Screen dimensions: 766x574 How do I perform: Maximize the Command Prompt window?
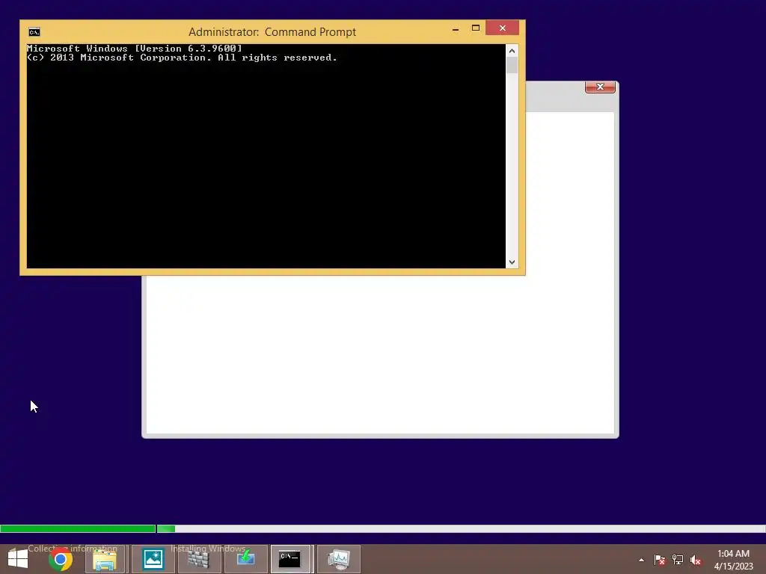(475, 28)
